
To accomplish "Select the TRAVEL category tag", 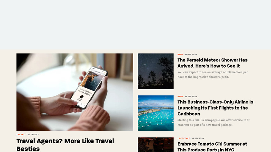I will (x=21, y=134).
